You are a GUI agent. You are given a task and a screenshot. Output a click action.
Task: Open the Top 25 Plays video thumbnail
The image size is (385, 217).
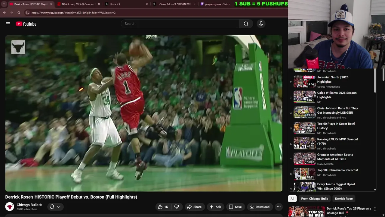[306, 212]
